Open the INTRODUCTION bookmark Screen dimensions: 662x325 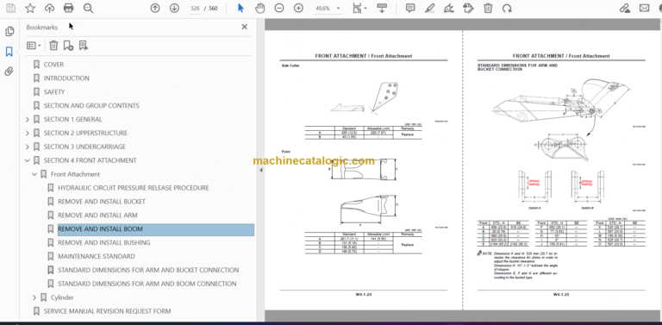[66, 78]
